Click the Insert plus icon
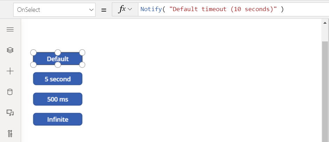The width and height of the screenshot is (329, 142). 10,71
